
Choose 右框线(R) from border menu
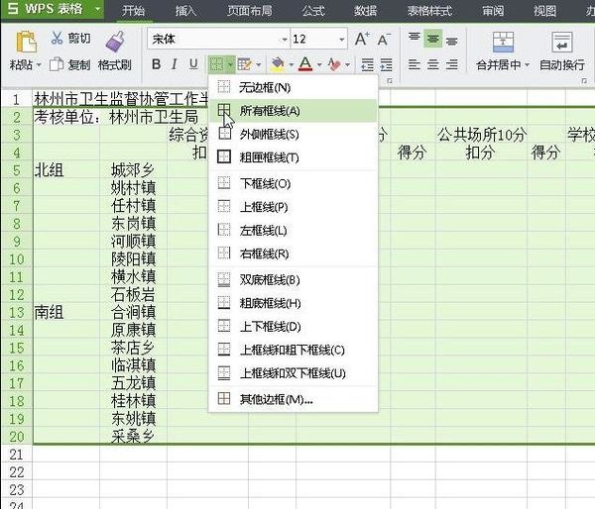click(293, 254)
